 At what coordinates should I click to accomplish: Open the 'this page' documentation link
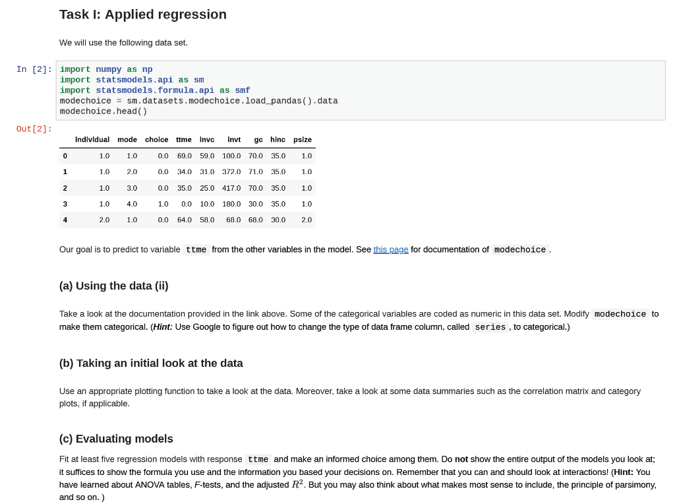pyautogui.click(x=390, y=249)
